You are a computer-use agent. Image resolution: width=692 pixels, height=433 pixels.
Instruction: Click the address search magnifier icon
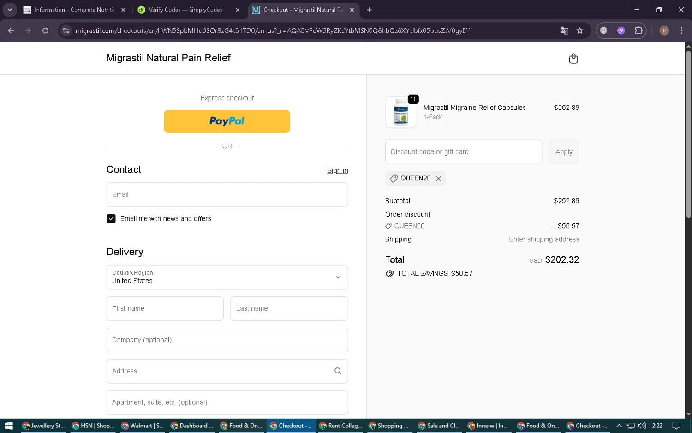click(338, 371)
